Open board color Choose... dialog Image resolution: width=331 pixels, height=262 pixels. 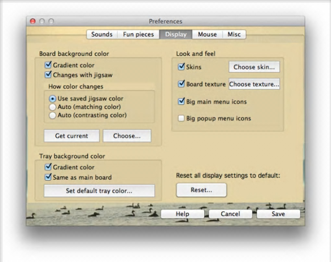127,136
